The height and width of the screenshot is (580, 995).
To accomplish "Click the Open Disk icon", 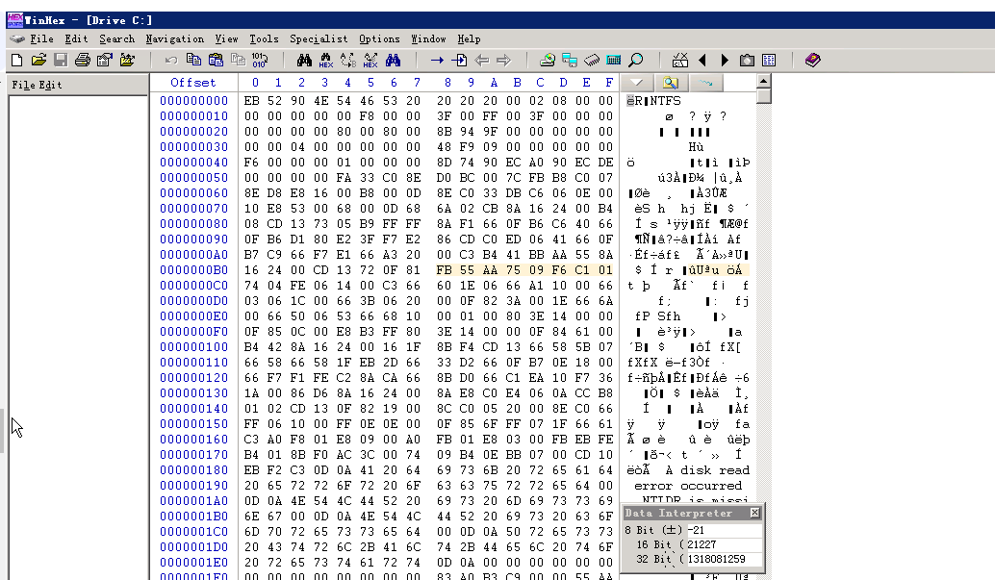I will (x=547, y=61).
